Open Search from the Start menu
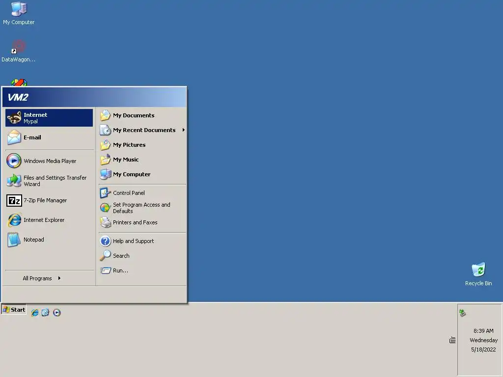Screen dimensions: 503x377 coord(142,256)
